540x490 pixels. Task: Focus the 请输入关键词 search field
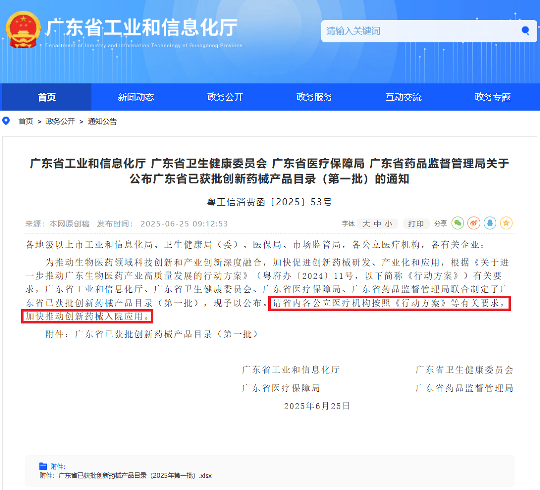coord(429,31)
